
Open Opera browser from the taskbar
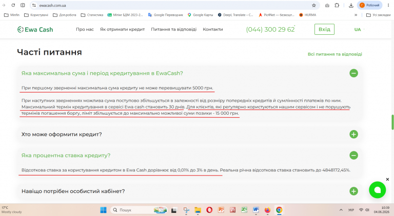point(209,210)
